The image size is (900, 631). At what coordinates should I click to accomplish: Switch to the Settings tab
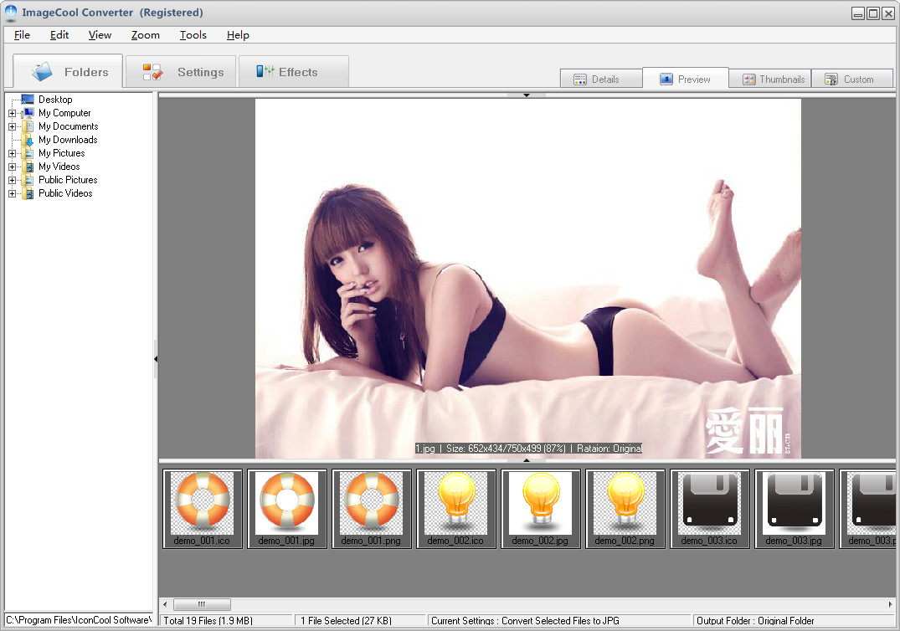181,72
